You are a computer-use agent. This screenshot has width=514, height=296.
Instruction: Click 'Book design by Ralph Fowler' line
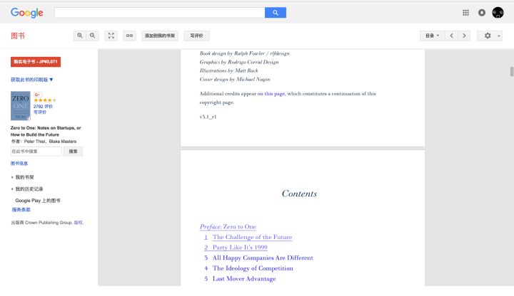click(244, 53)
